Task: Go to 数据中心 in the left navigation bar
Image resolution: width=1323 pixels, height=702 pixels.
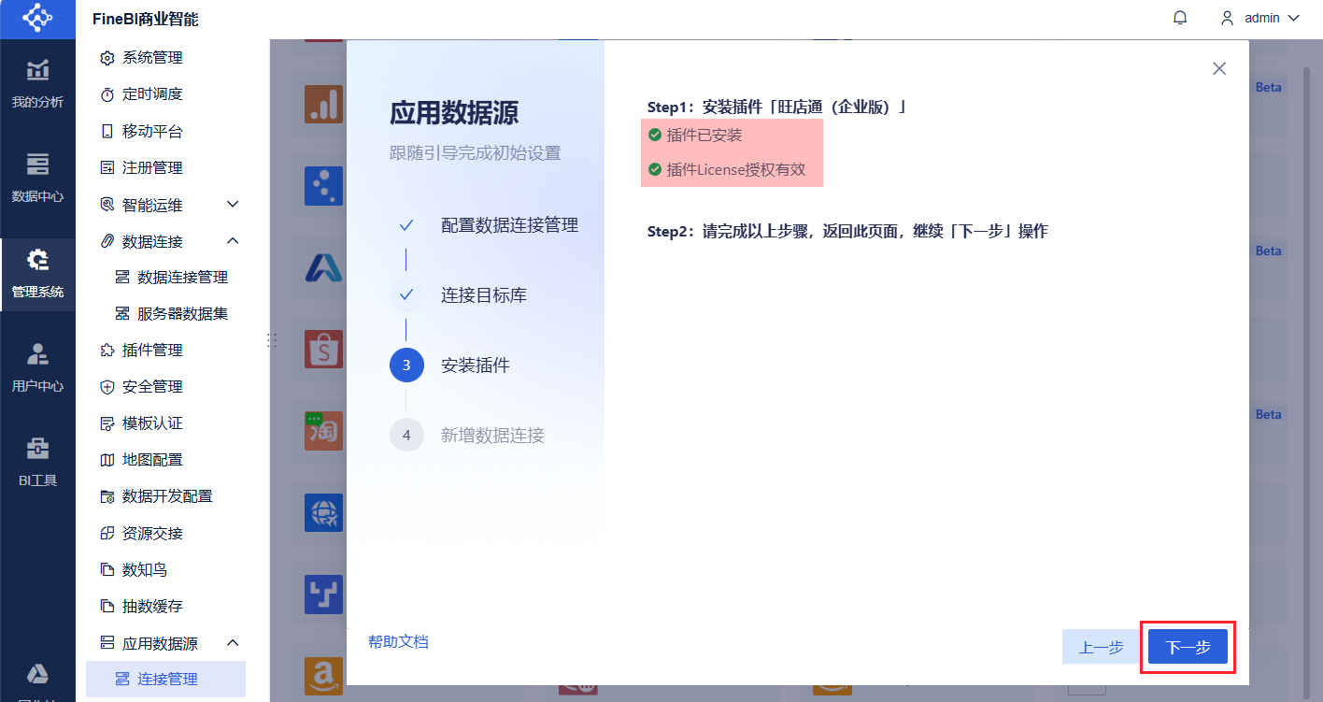Action: point(37,178)
